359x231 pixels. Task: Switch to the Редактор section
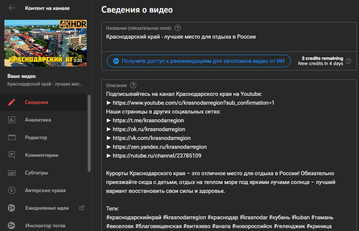(x=43, y=137)
